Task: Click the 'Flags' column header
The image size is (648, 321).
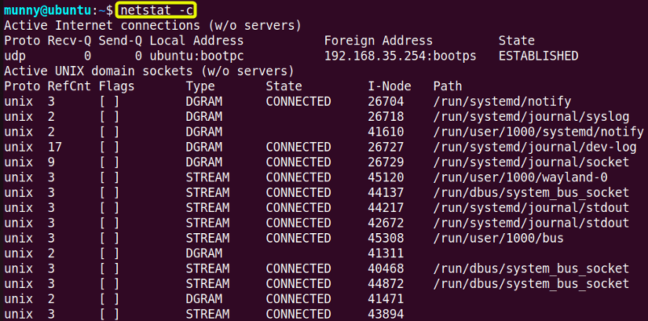Action: [116, 86]
